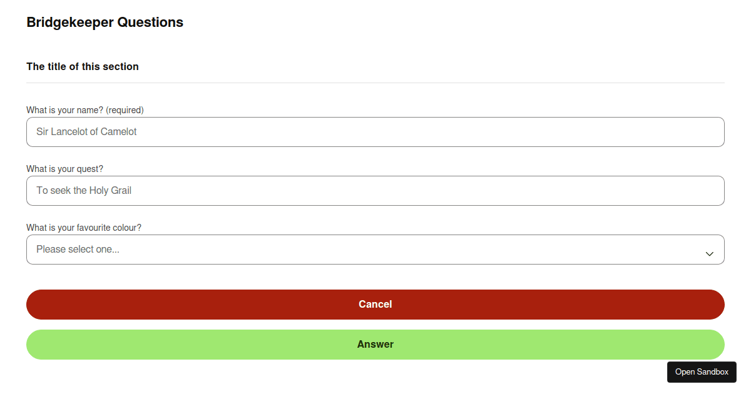Click the Open Sandbox button
The height and width of the screenshot is (394, 751).
pos(702,372)
